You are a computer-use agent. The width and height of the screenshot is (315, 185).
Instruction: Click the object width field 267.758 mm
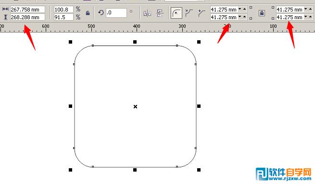(x=27, y=10)
